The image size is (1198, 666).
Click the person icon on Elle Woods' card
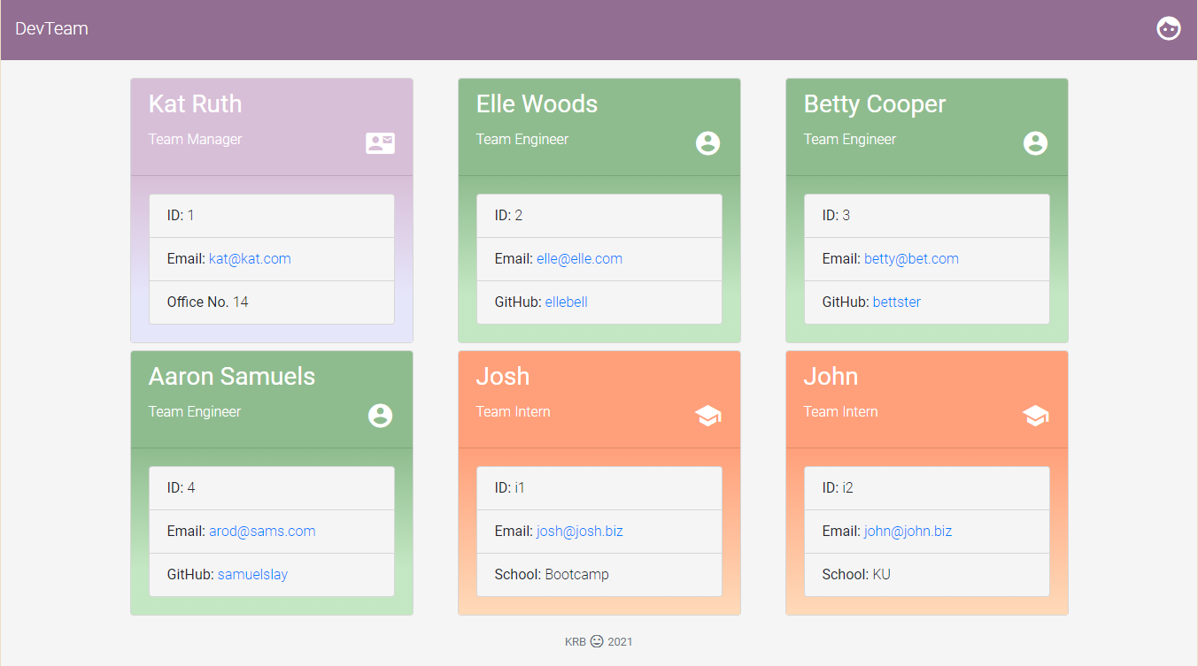click(707, 143)
